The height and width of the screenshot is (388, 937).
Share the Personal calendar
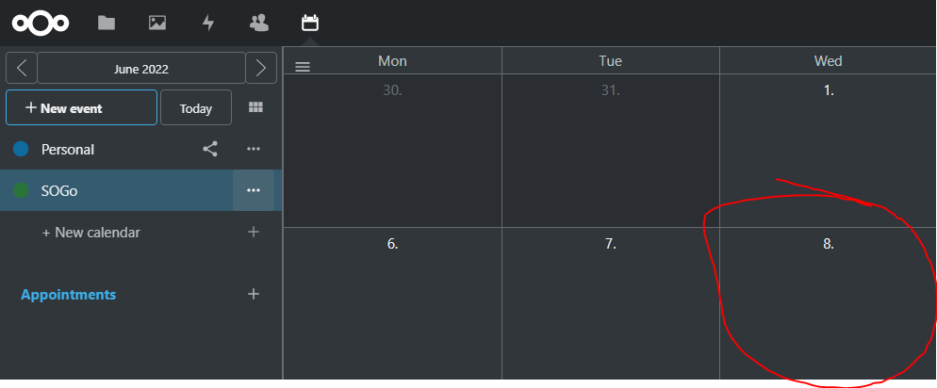[210, 149]
